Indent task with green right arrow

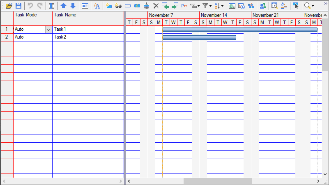point(175,6)
